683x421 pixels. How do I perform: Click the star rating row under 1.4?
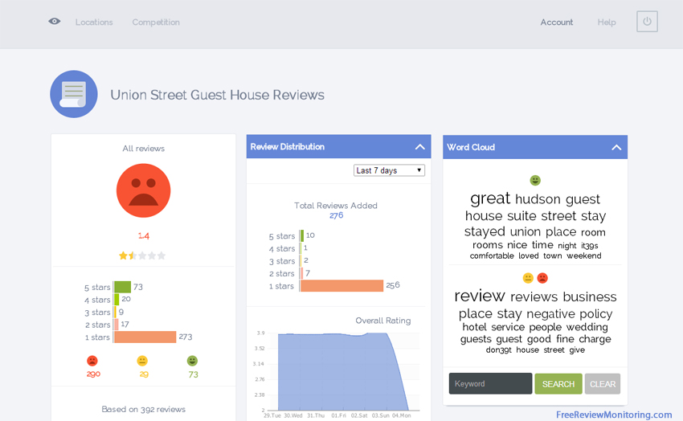142,255
